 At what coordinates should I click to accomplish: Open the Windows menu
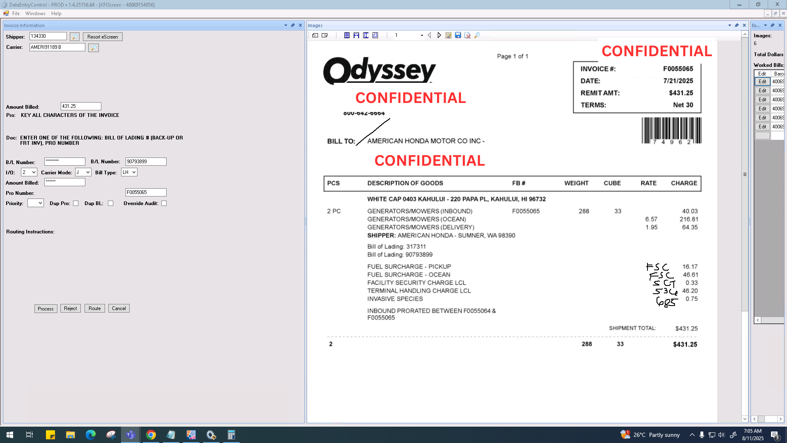tap(35, 14)
